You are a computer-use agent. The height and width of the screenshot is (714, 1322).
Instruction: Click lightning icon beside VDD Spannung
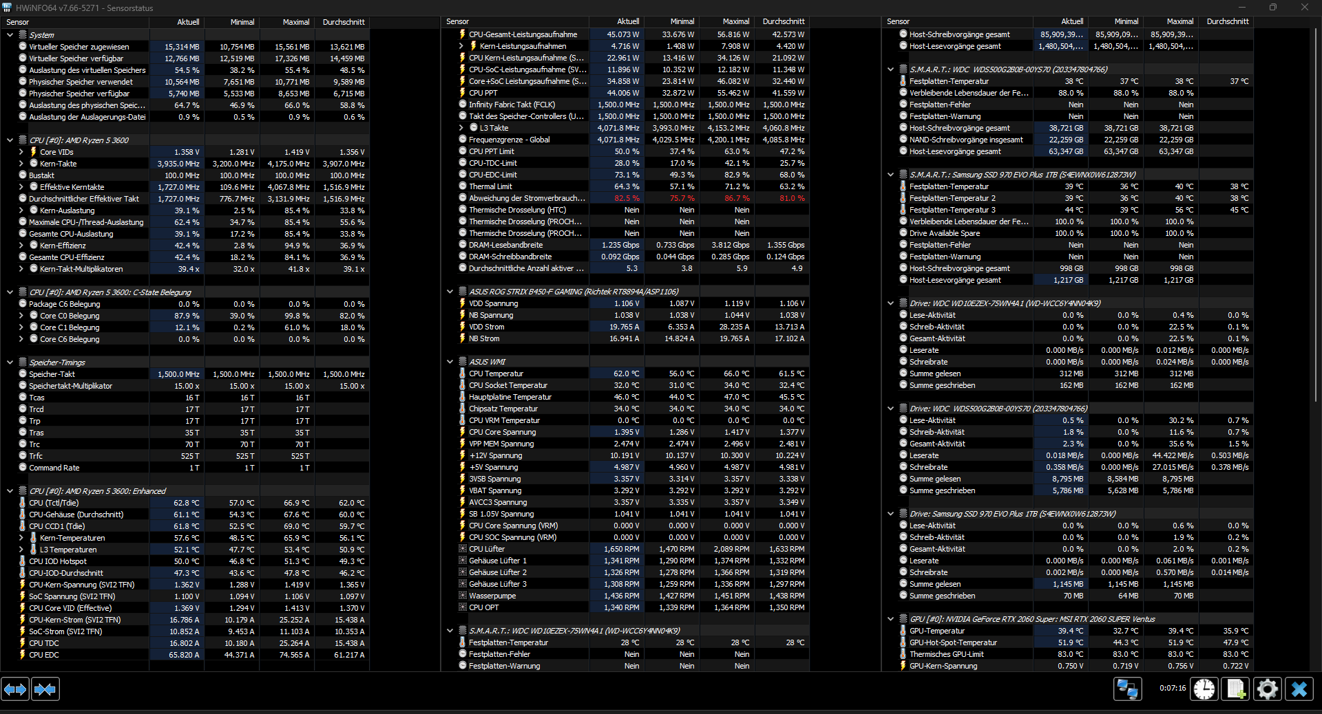(x=463, y=303)
